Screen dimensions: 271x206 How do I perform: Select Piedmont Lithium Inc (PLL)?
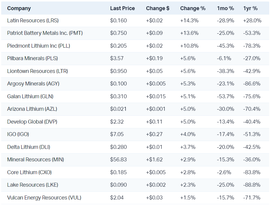click(38, 46)
